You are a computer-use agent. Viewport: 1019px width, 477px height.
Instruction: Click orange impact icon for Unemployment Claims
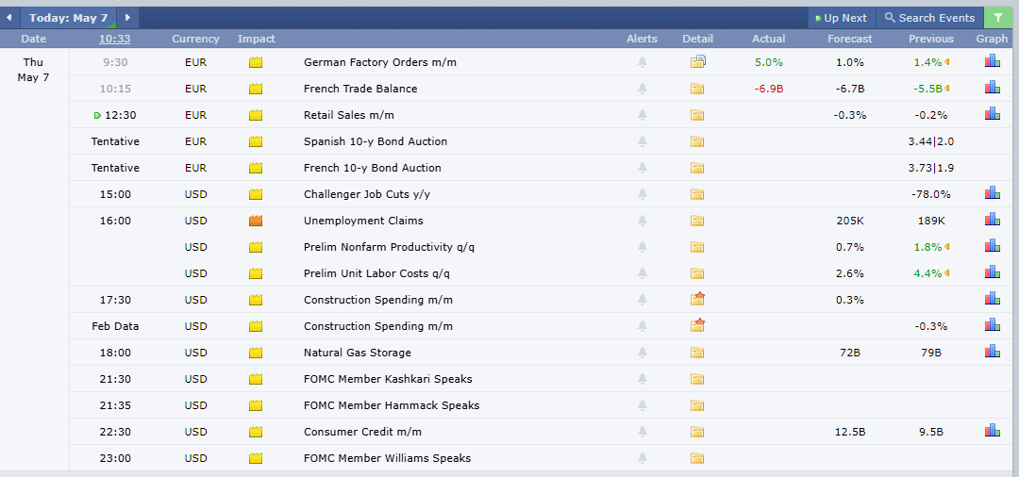pos(256,221)
